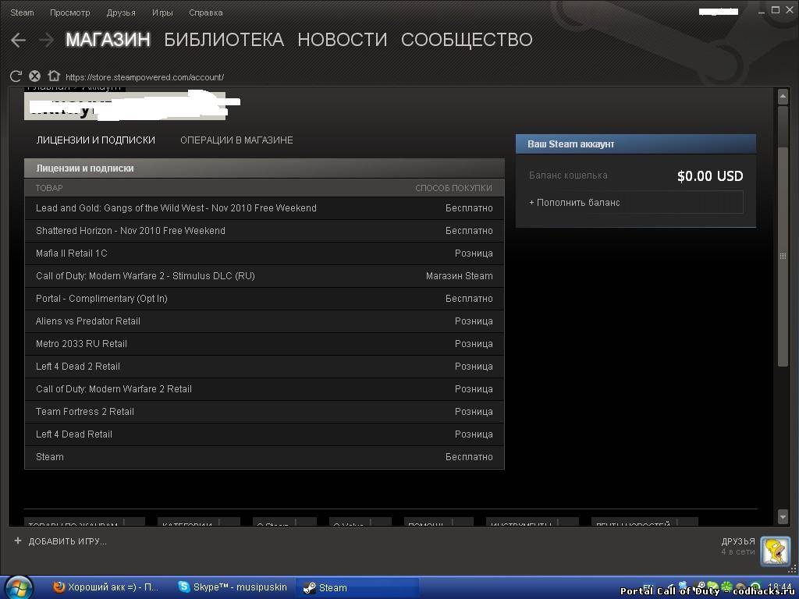Select the Team Fortress 2 Retail row
Image resolution: width=799 pixels, height=599 pixels.
click(265, 412)
